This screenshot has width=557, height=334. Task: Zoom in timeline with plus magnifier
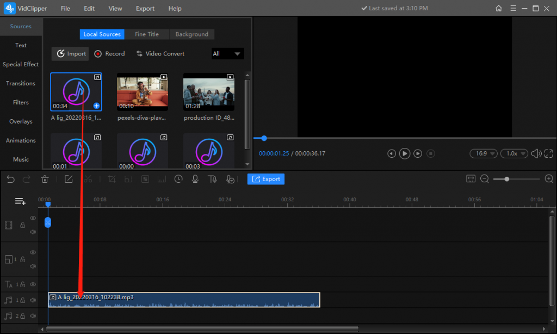point(549,179)
